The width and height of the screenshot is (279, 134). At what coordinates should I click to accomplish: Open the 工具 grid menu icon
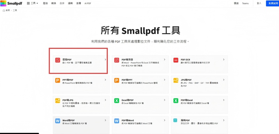coord(28,3)
